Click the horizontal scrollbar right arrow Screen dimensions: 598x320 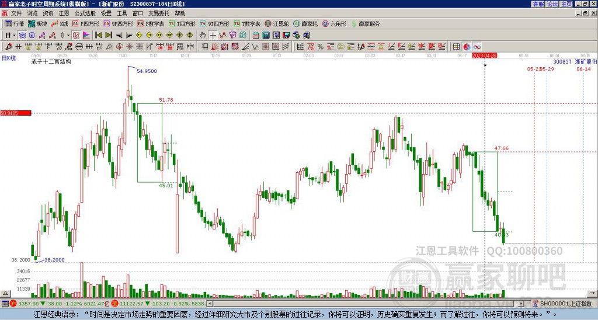coord(521,304)
